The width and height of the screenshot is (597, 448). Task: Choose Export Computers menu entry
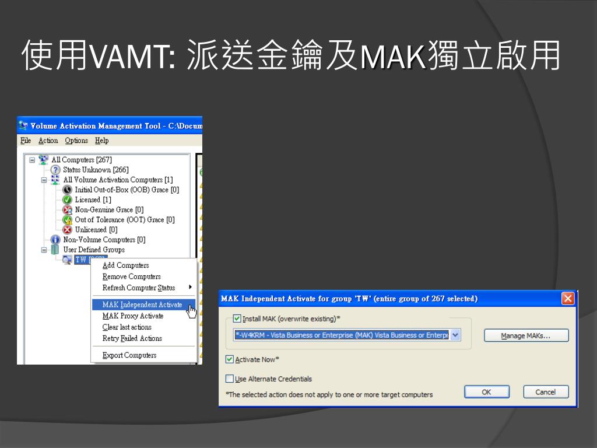click(129, 355)
